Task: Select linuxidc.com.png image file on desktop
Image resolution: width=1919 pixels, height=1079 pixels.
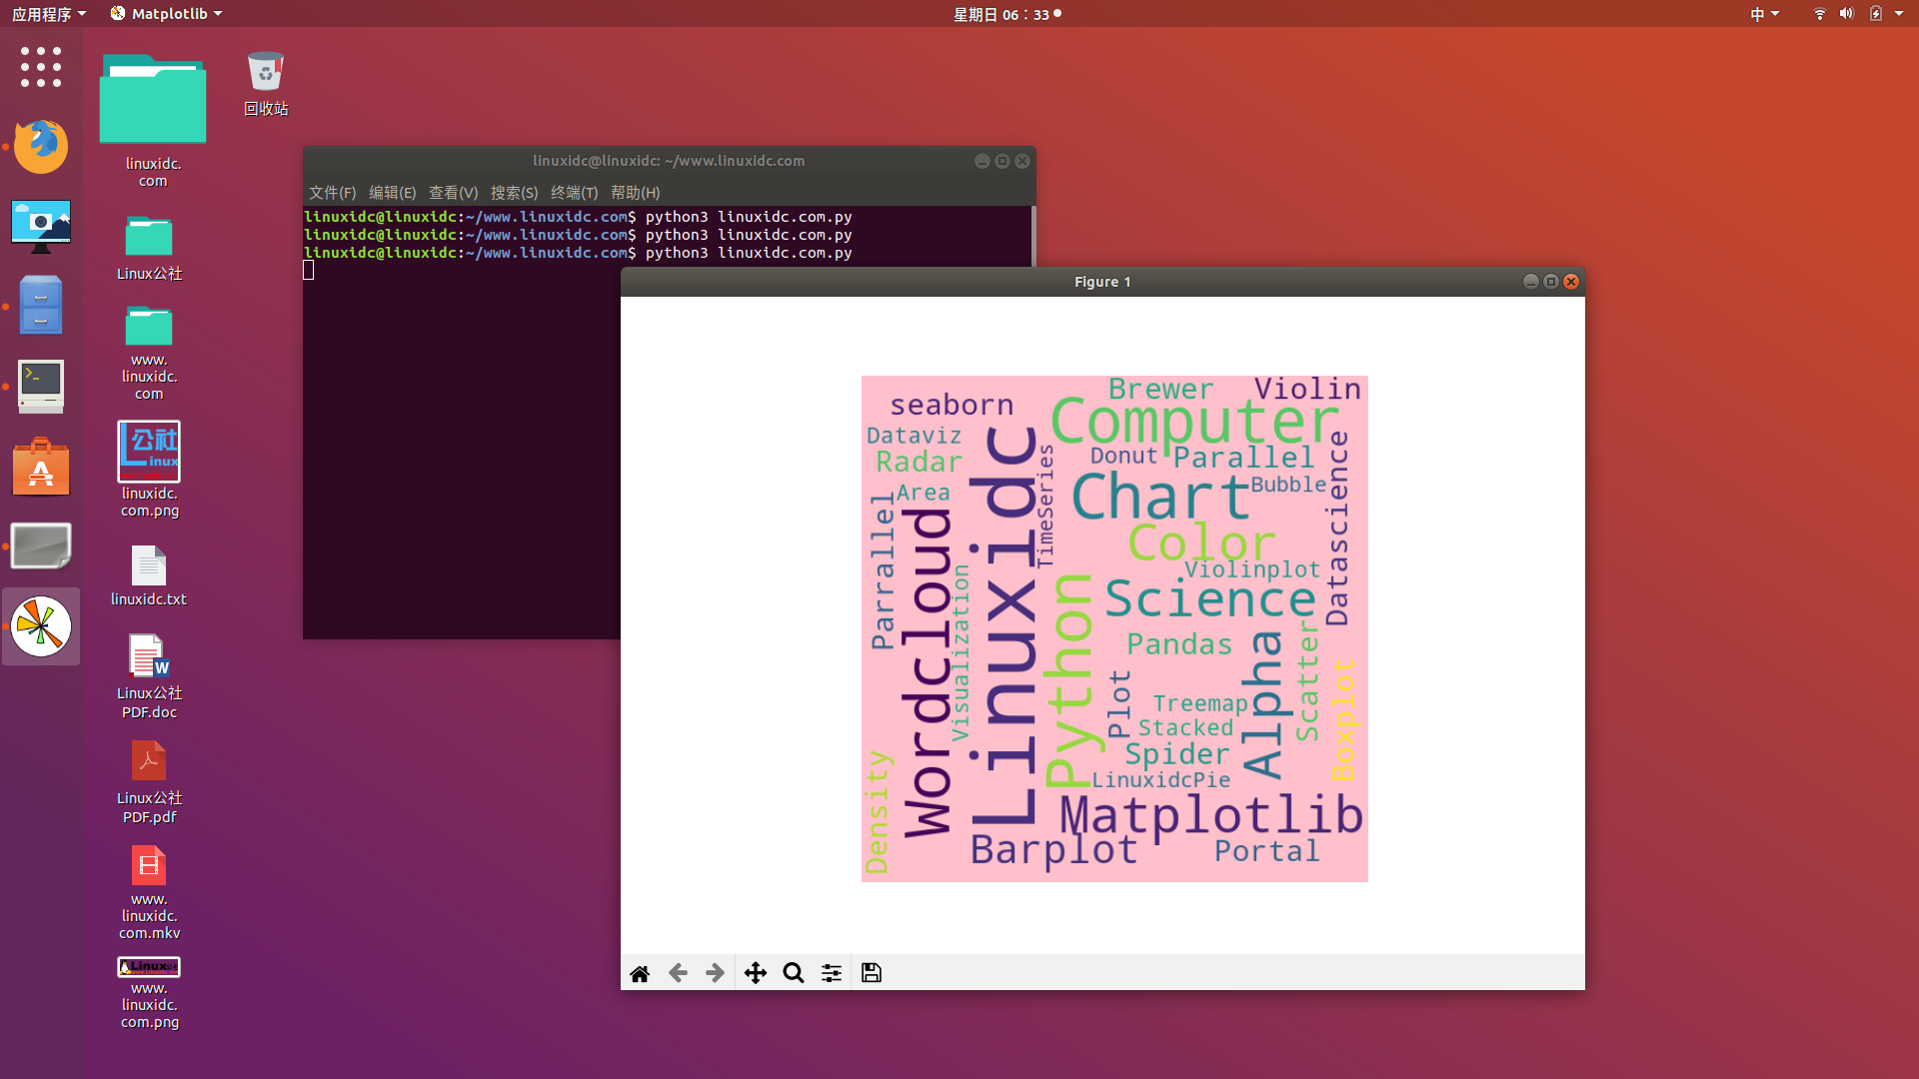Action: [149, 469]
